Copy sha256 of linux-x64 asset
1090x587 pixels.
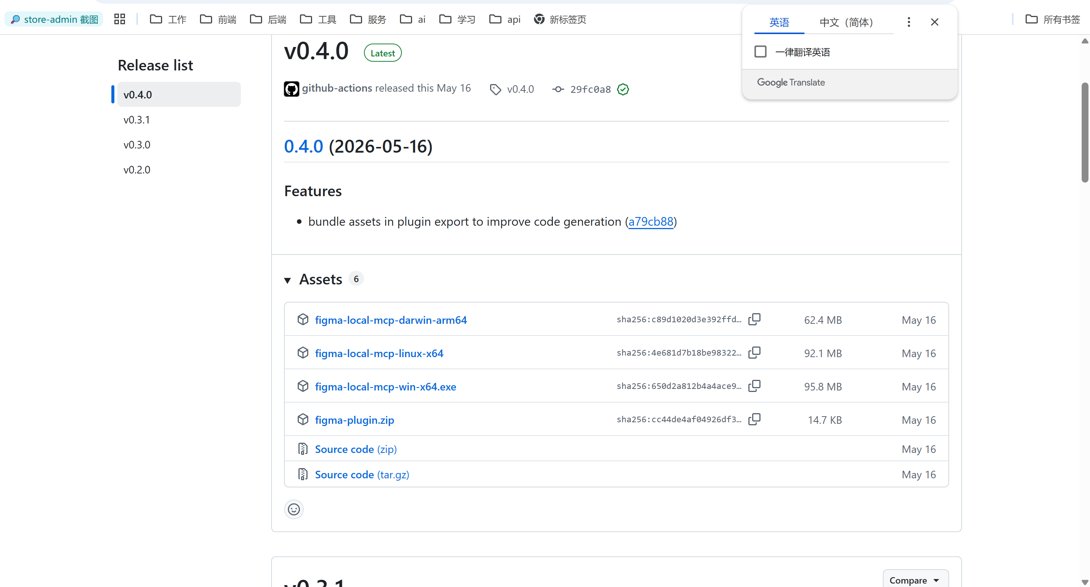754,353
